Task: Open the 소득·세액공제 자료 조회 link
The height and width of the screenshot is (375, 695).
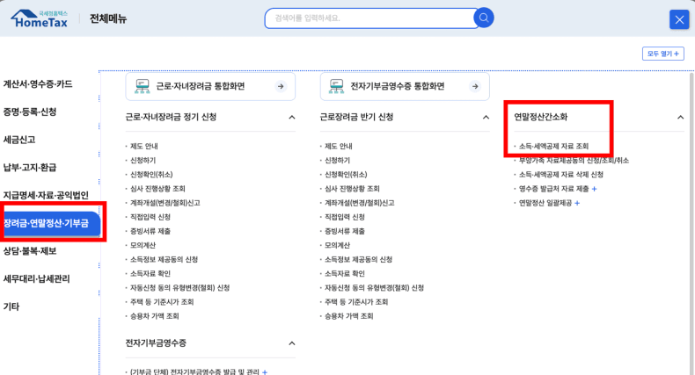Action: tap(553, 146)
